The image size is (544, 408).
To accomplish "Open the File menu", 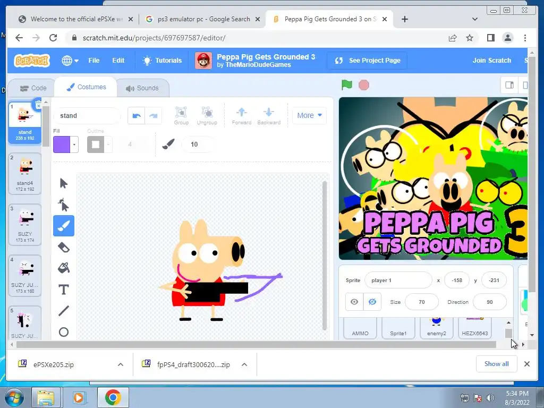I will tap(93, 61).
